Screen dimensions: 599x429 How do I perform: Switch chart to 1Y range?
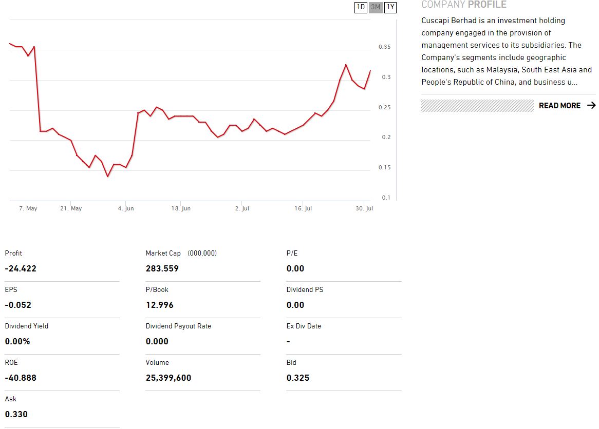point(390,7)
